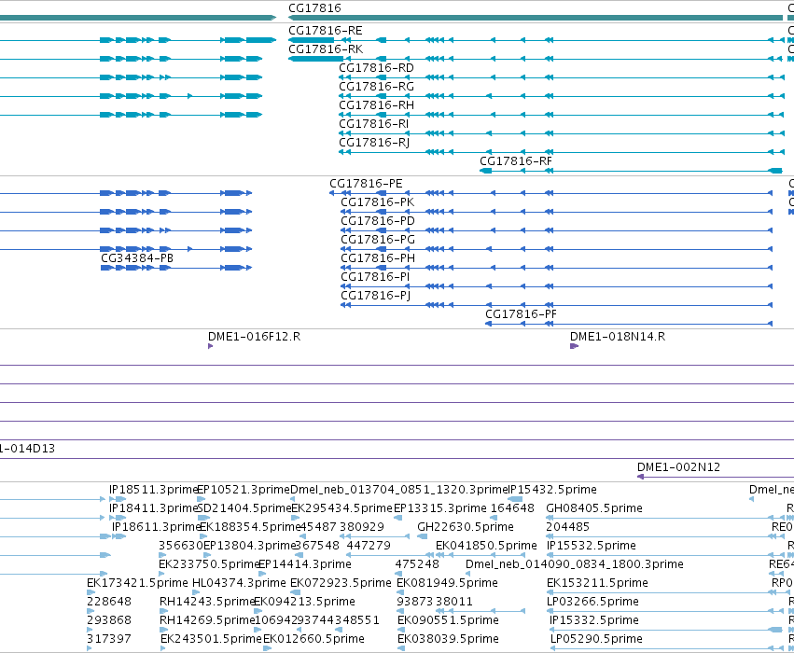Image resolution: width=794 pixels, height=653 pixels.
Task: Click the CG17816-PH protein label
Action: pos(378,258)
